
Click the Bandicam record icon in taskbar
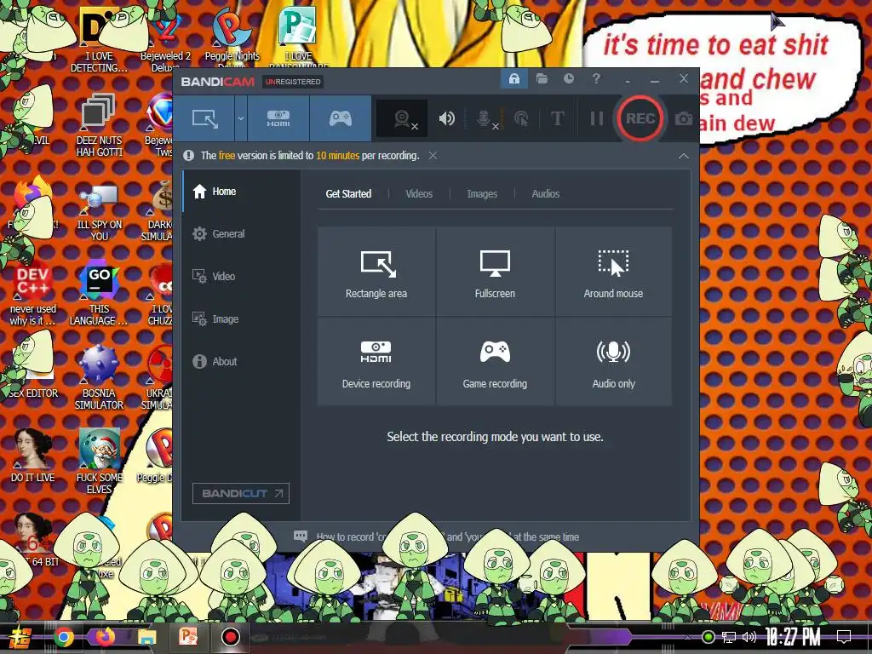230,637
